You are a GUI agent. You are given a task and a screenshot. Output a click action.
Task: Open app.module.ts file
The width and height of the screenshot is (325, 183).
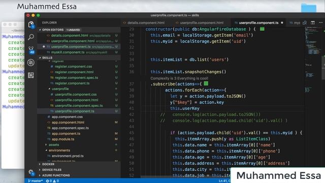[x=79, y=139]
